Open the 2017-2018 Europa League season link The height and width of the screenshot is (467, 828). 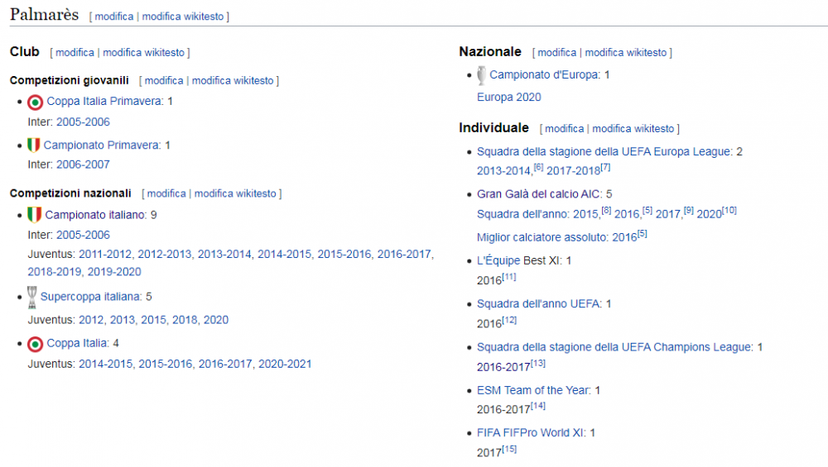coord(573,171)
